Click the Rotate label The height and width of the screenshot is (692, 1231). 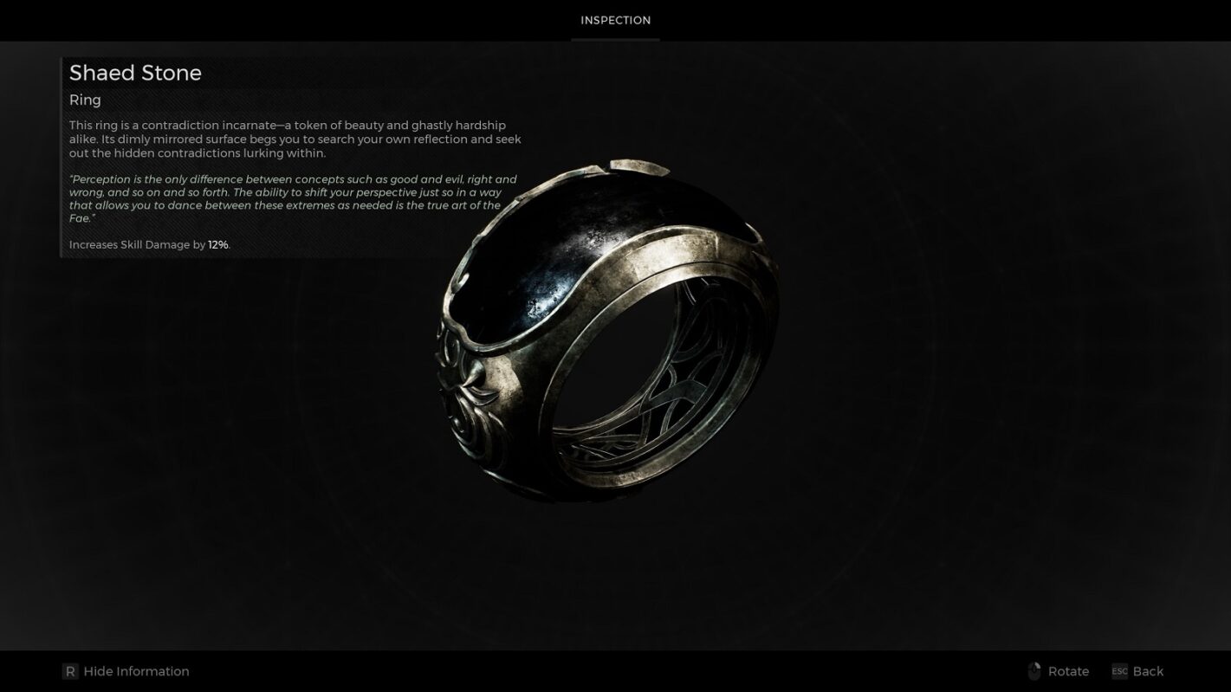[1068, 671]
